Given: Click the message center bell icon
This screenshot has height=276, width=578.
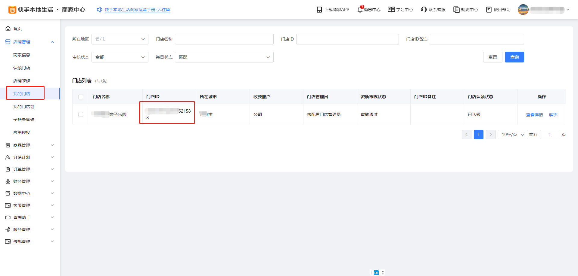Looking at the screenshot, I should click(360, 10).
